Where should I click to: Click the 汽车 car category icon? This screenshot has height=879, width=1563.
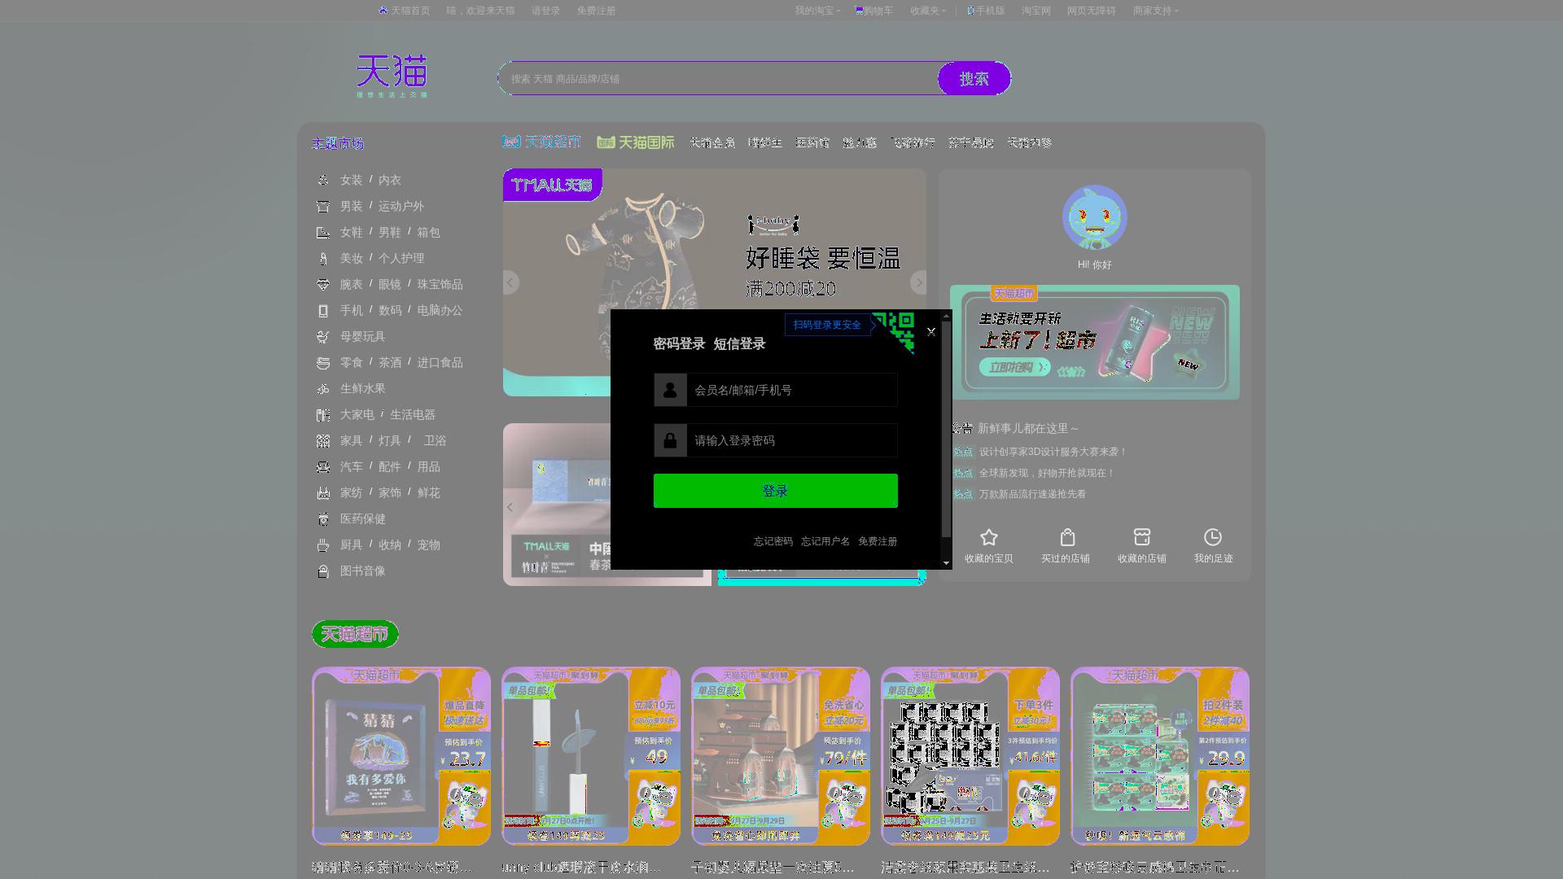[x=323, y=466]
